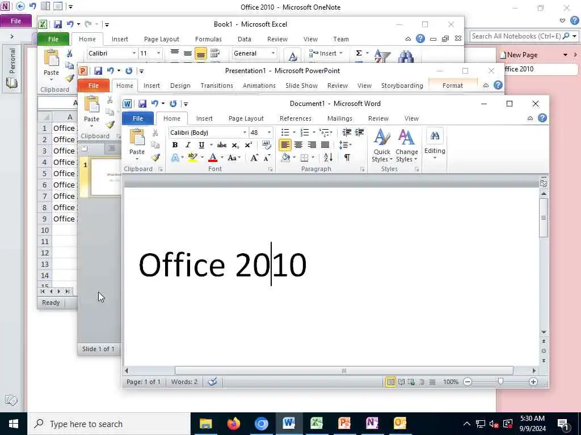581x435 pixels.
Task: Click Word Help question mark icon
Action: [x=542, y=118]
